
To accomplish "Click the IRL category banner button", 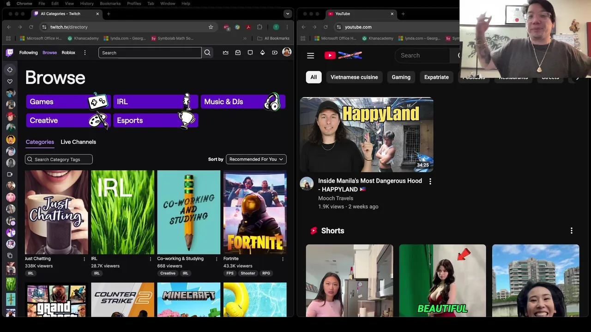I will pos(155,101).
